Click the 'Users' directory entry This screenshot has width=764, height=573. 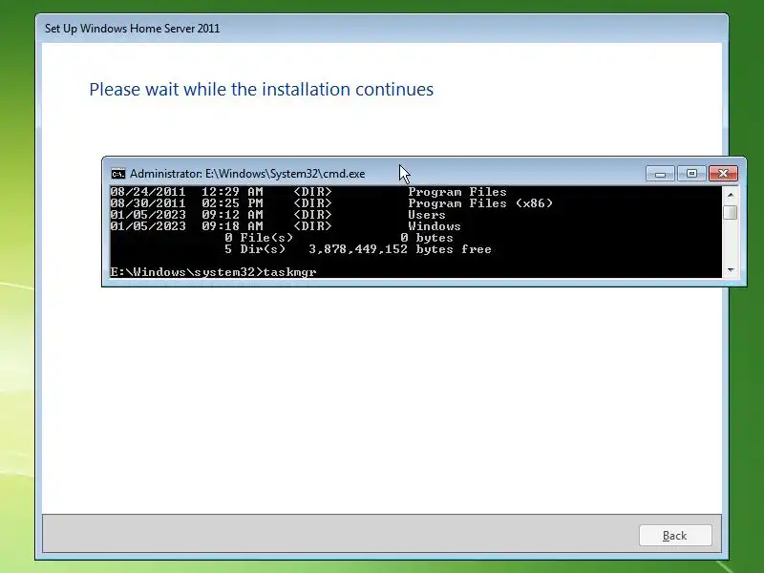pos(427,215)
